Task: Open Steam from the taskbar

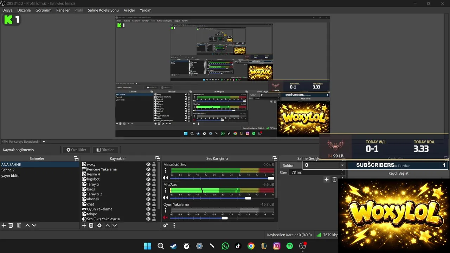Action: click(173, 246)
